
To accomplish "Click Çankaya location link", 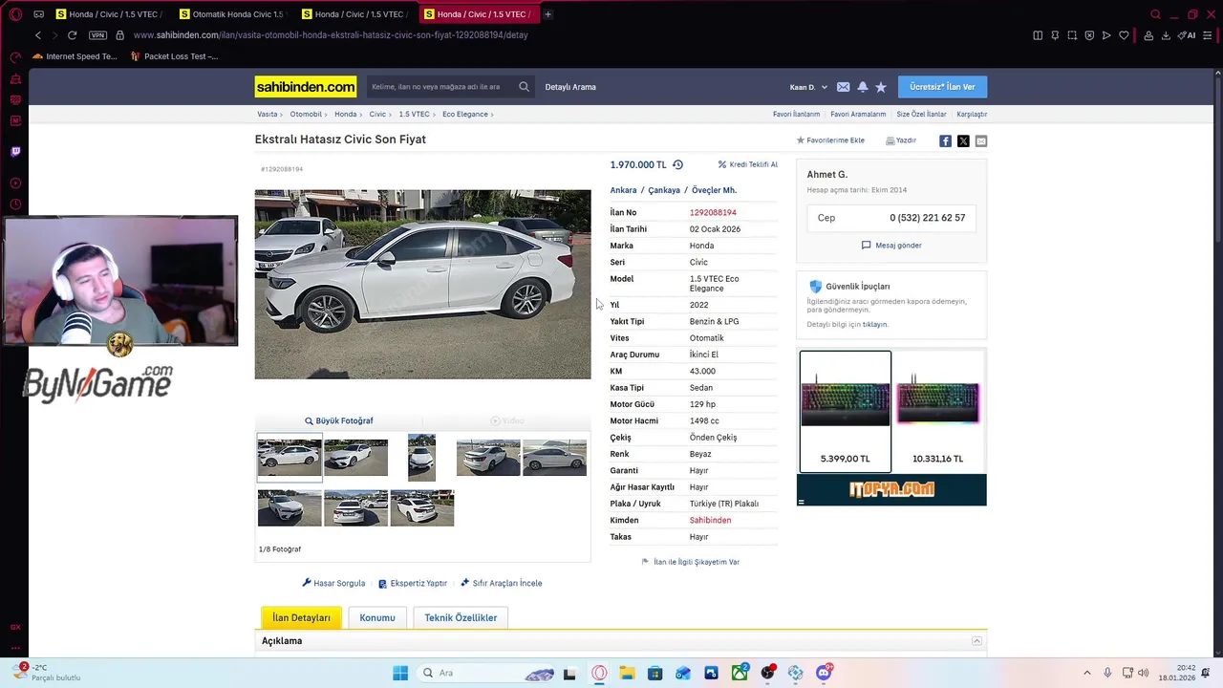I will [x=664, y=190].
